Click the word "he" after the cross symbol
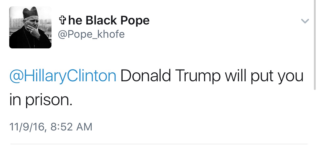318x148 pixels. tap(75, 20)
